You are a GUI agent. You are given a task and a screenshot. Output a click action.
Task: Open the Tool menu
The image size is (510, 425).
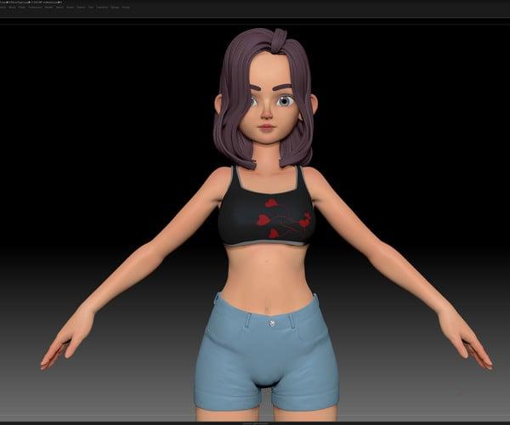90,7
